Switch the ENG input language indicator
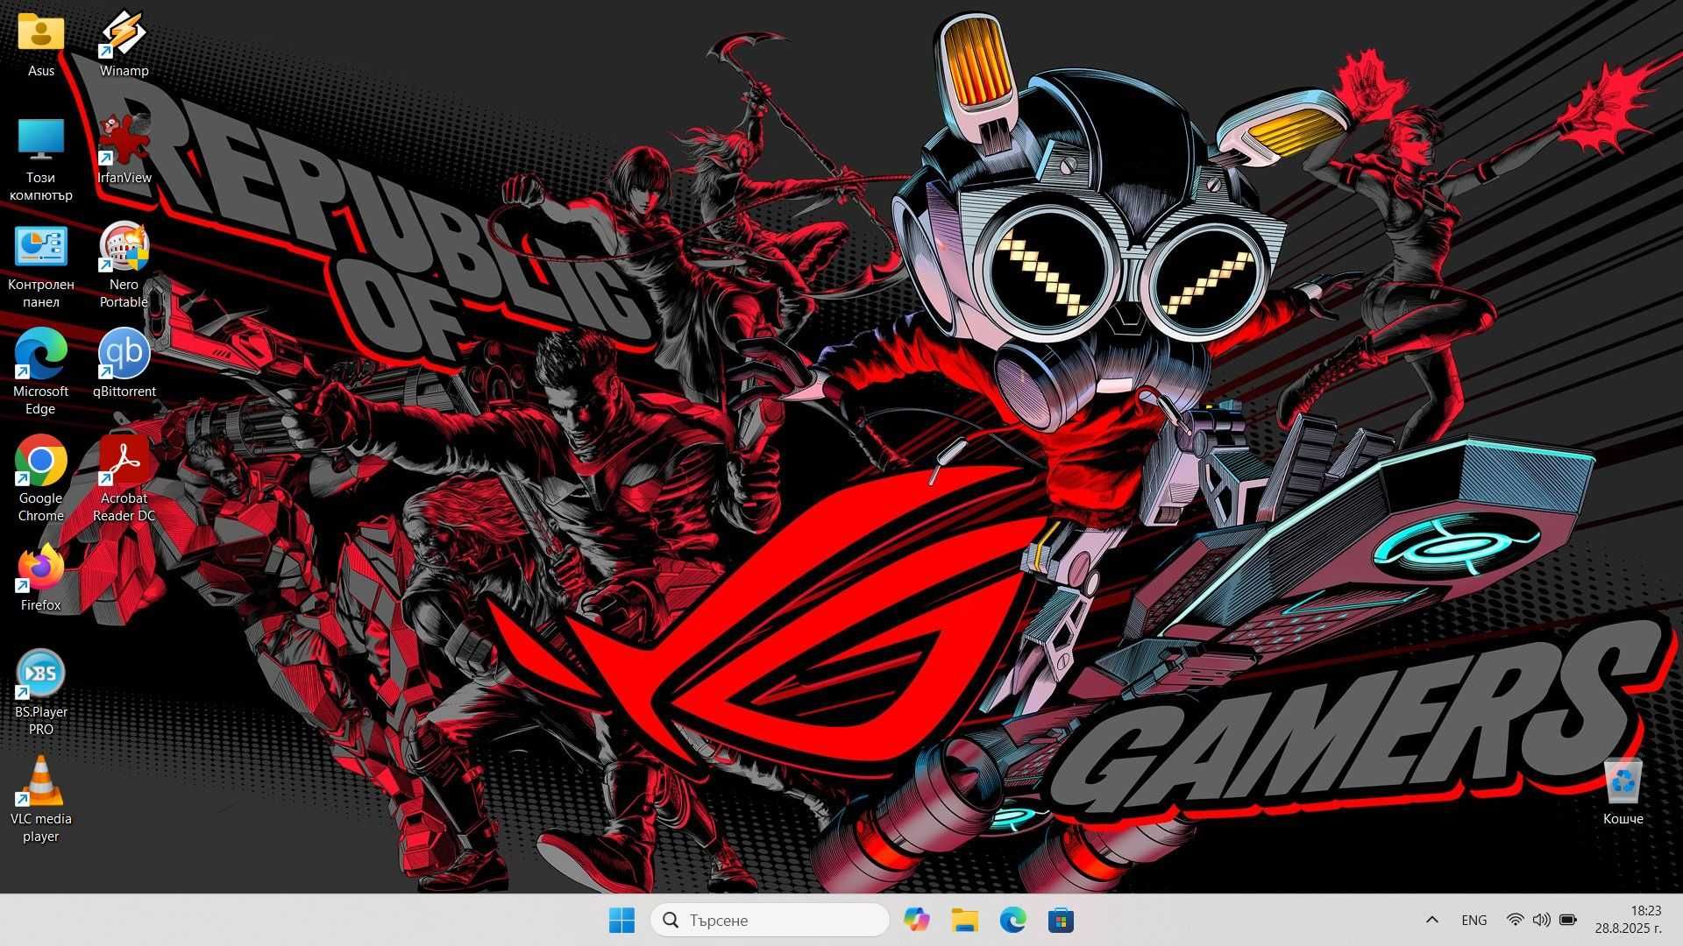 pyautogui.click(x=1474, y=920)
